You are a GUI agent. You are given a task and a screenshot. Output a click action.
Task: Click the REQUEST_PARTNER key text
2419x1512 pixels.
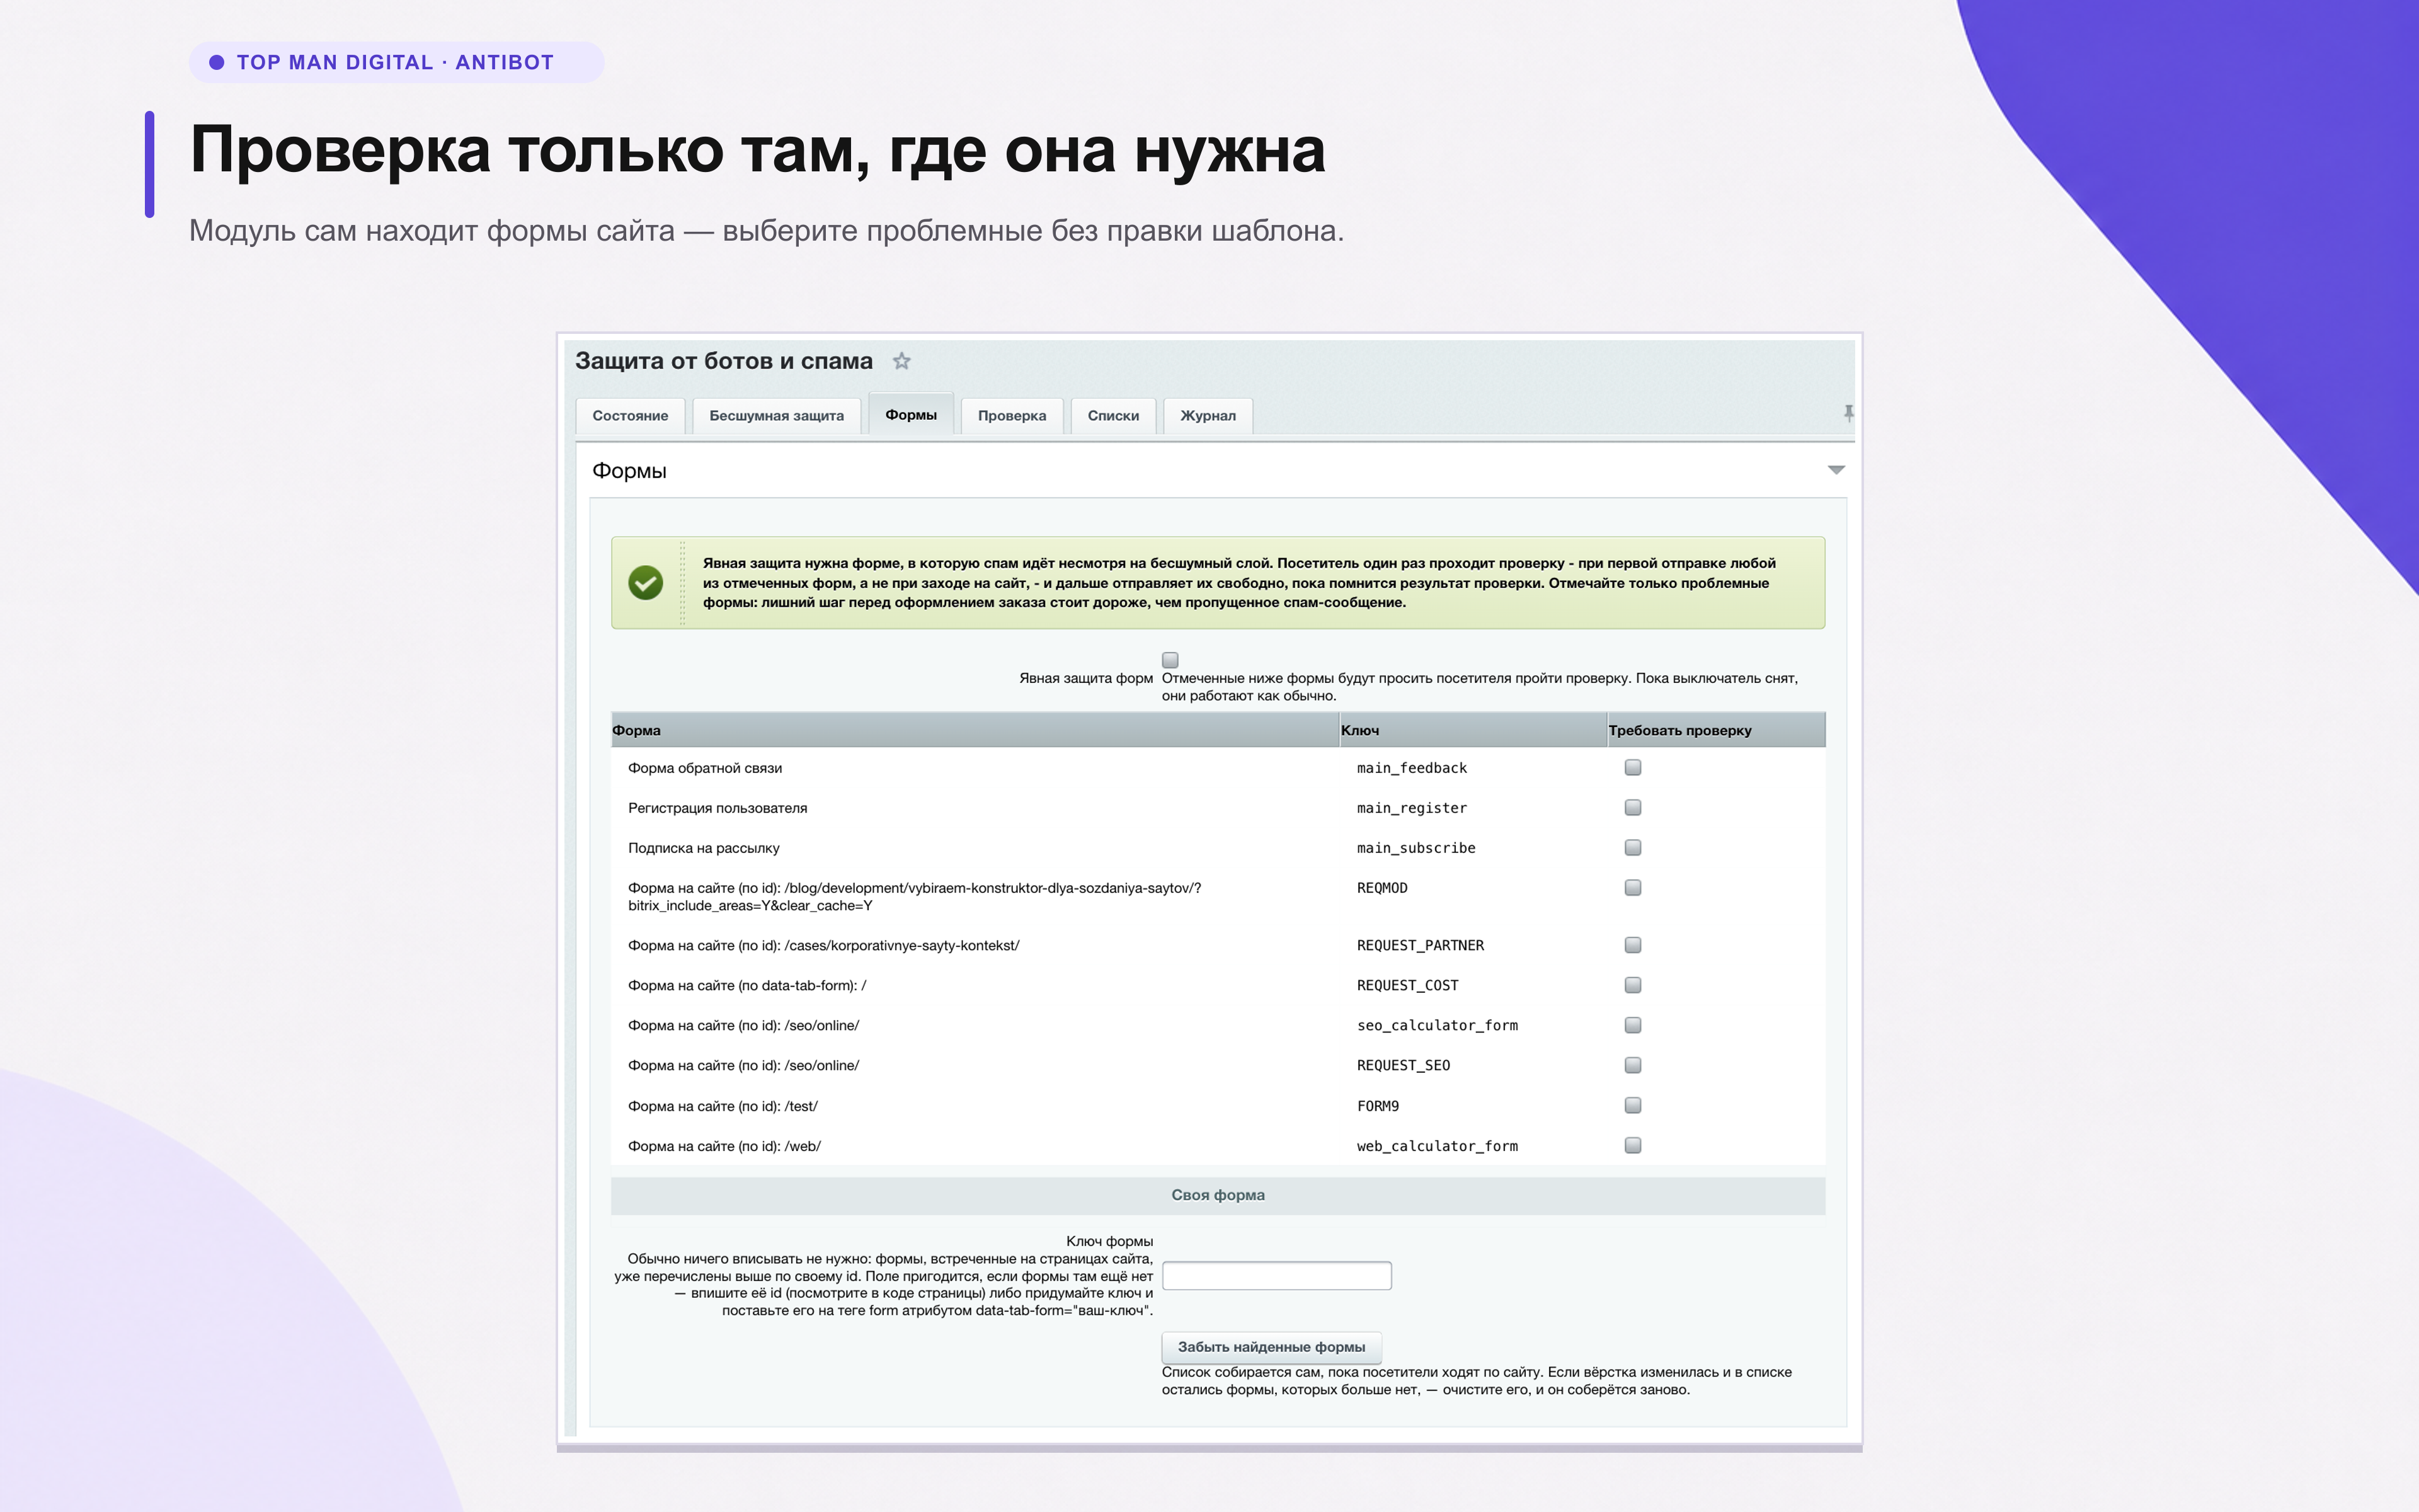click(1421, 945)
